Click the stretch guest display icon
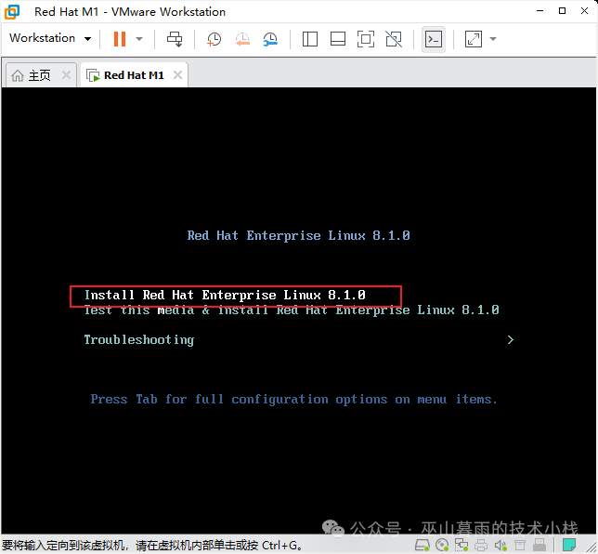 click(474, 39)
